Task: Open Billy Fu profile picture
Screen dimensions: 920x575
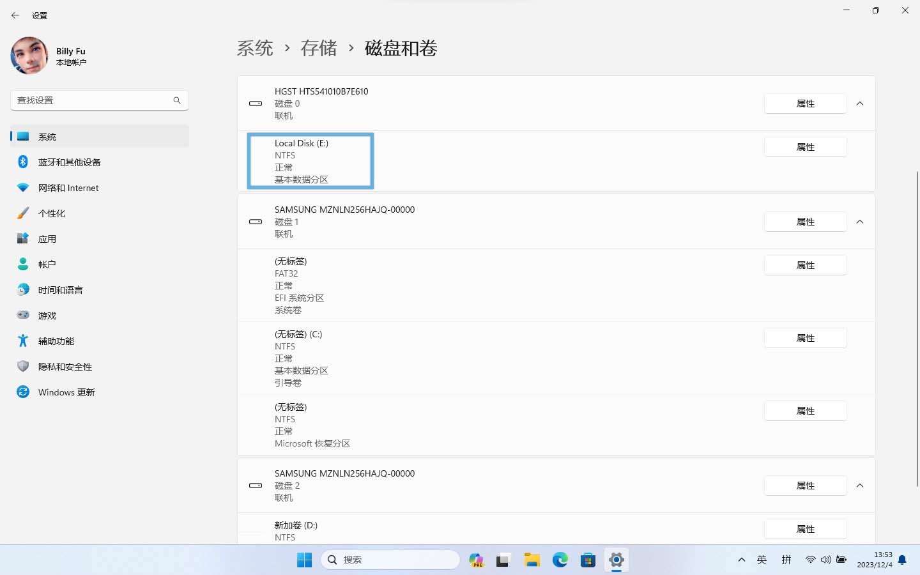Action: click(29, 56)
